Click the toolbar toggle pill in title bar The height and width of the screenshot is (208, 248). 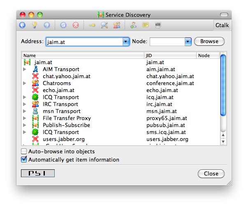[224, 15]
